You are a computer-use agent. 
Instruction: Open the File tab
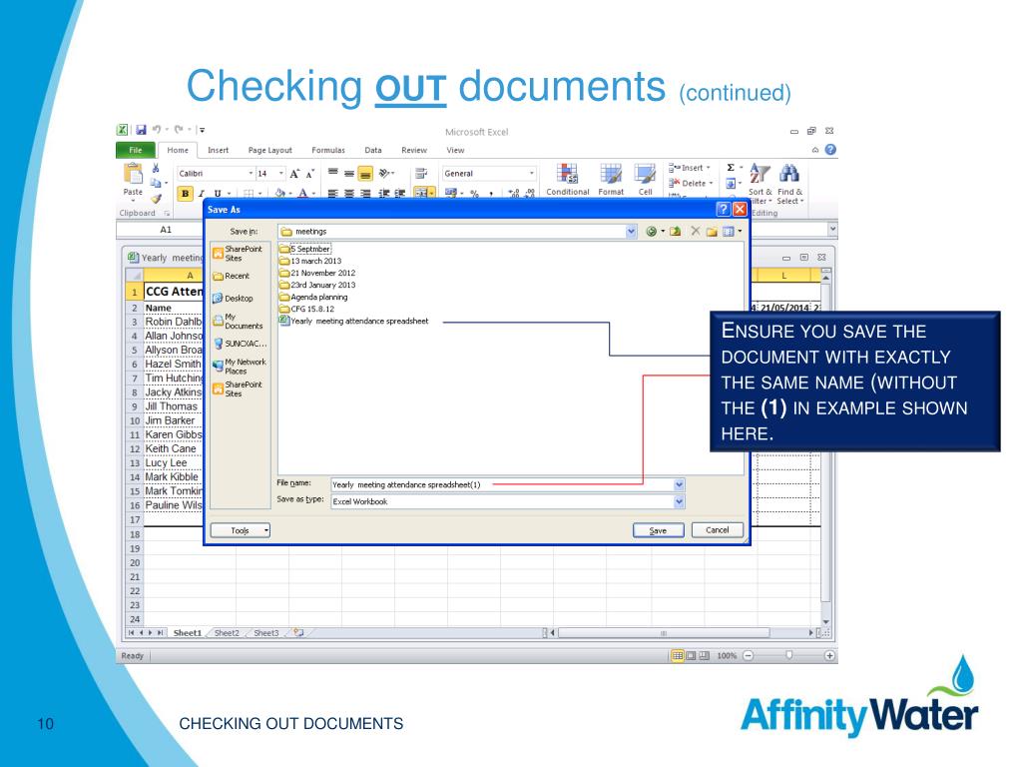click(136, 150)
